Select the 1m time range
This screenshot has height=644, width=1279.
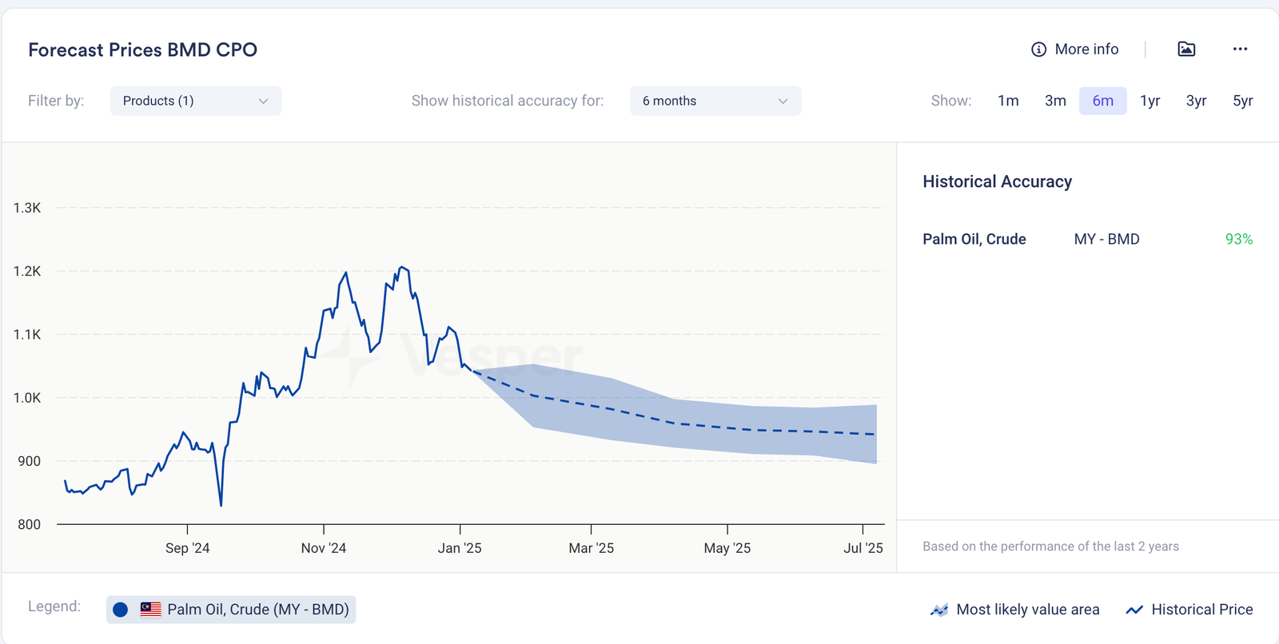pyautogui.click(x=1008, y=101)
